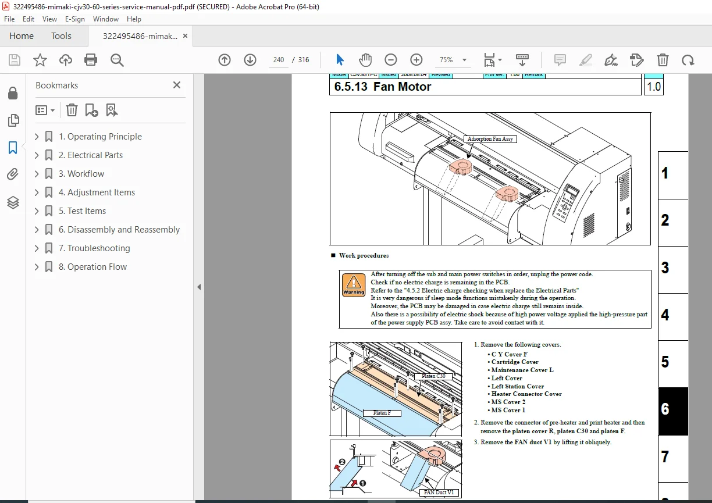Open the File menu
The height and width of the screenshot is (503, 712).
[9, 19]
